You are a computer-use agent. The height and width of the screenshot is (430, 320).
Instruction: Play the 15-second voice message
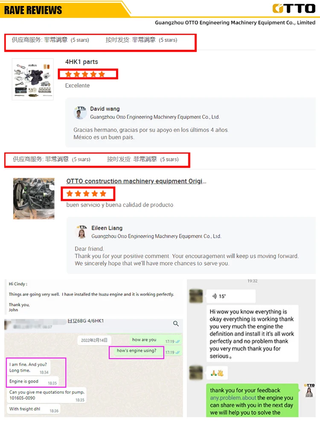tap(231, 296)
